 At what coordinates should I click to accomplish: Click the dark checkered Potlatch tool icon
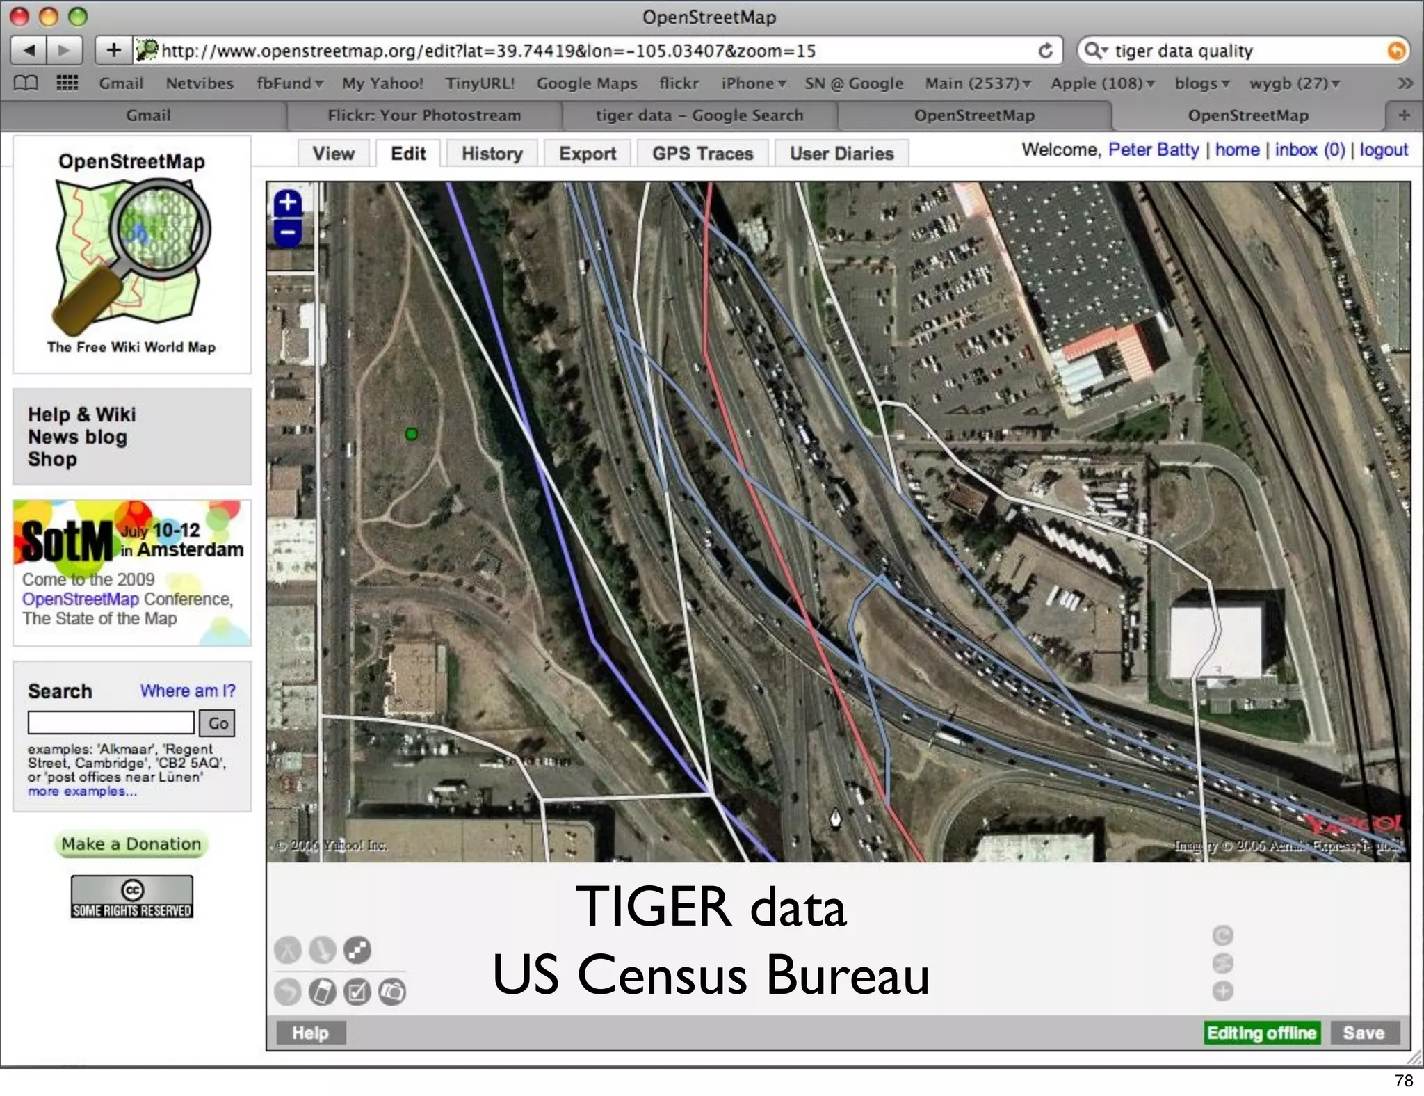(x=357, y=950)
